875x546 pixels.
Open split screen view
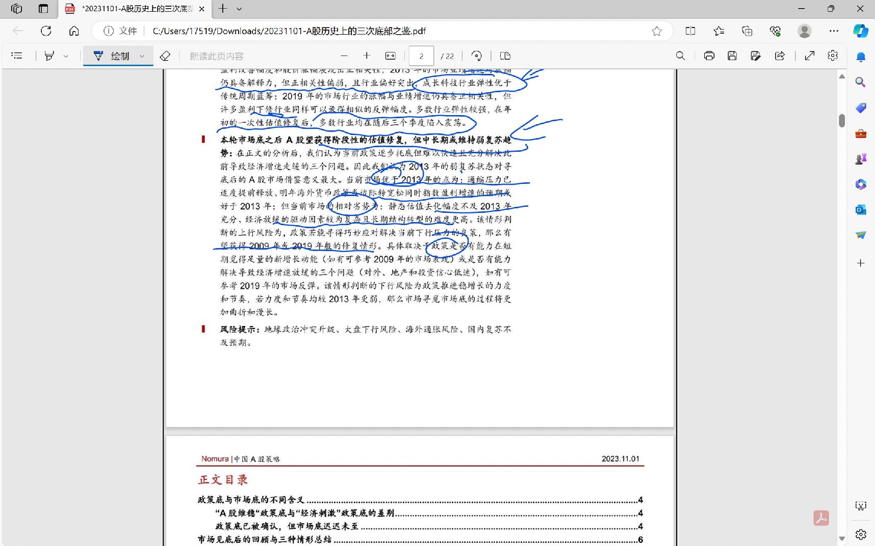690,31
